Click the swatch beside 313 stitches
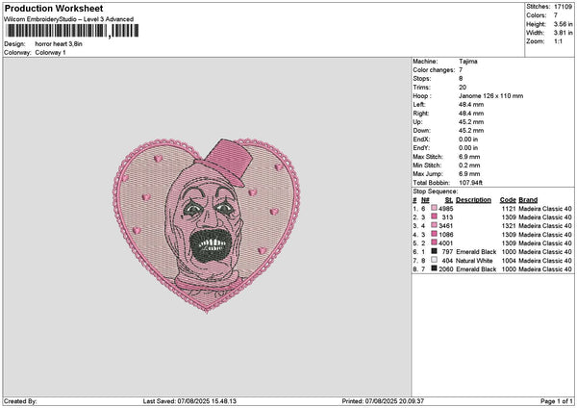This screenshot has height=408, width=577. [x=434, y=217]
